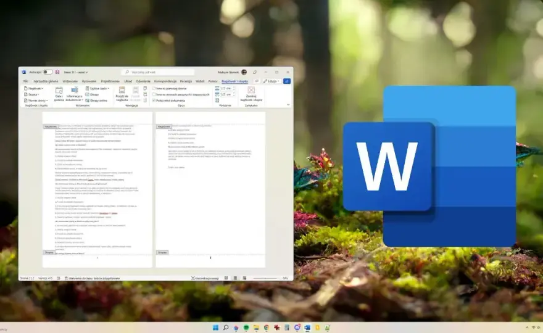Switch to Wstawianie tab
543x333 pixels.
tap(70, 81)
